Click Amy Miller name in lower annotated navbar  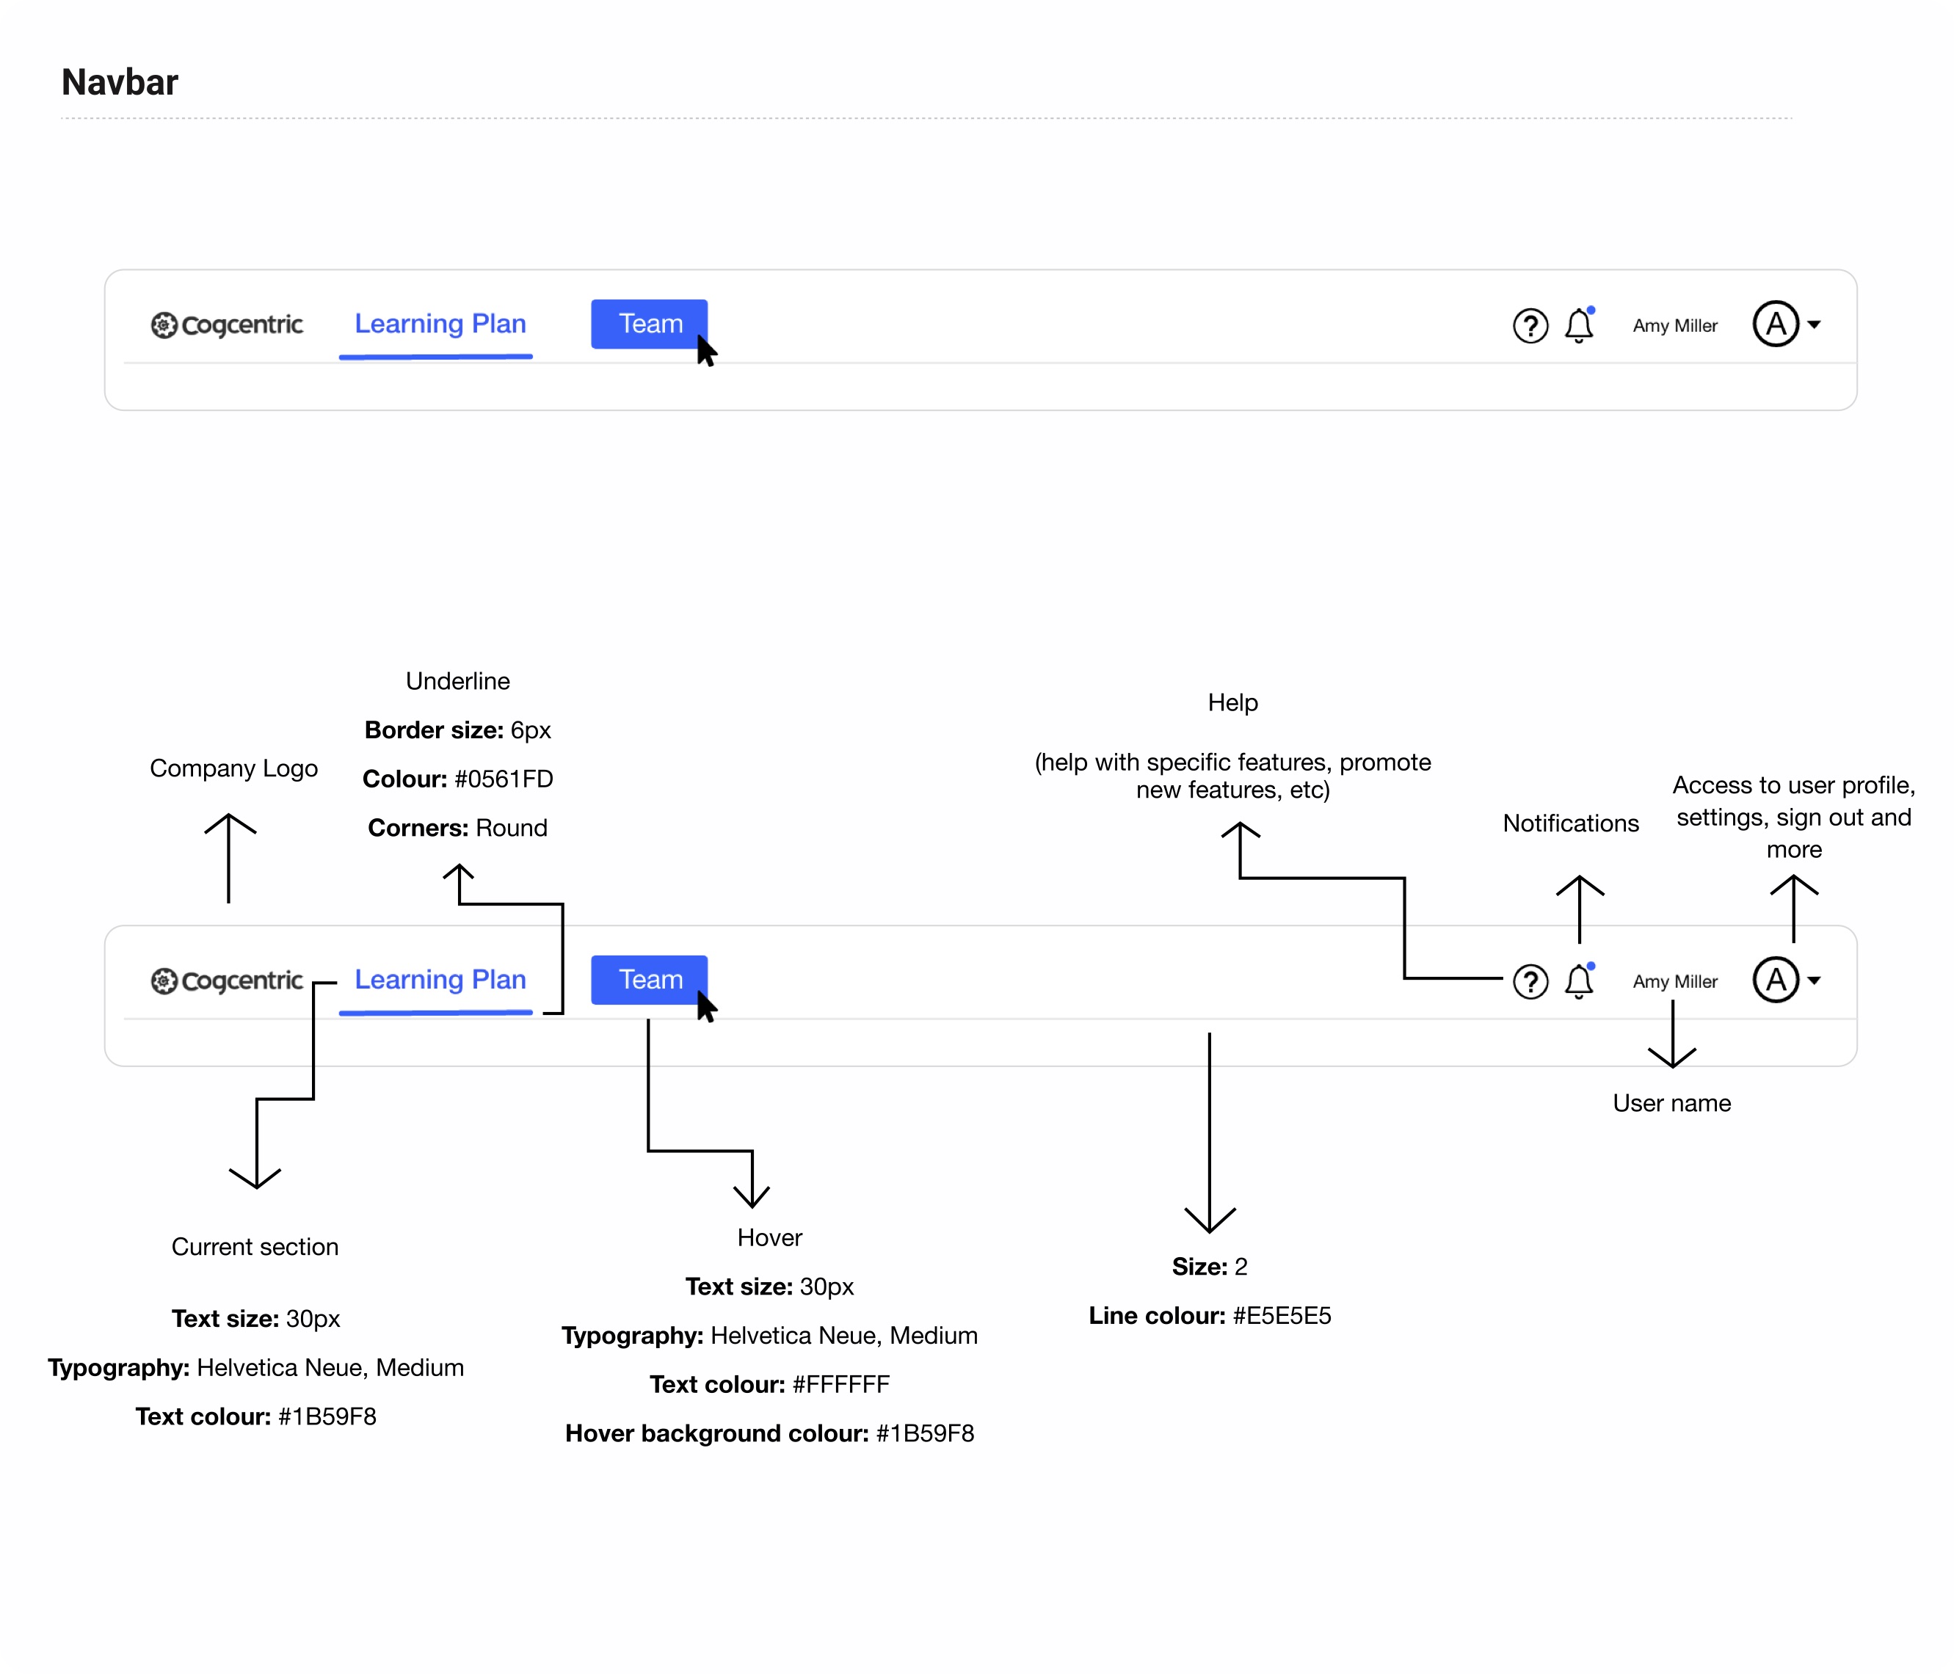(x=1674, y=982)
